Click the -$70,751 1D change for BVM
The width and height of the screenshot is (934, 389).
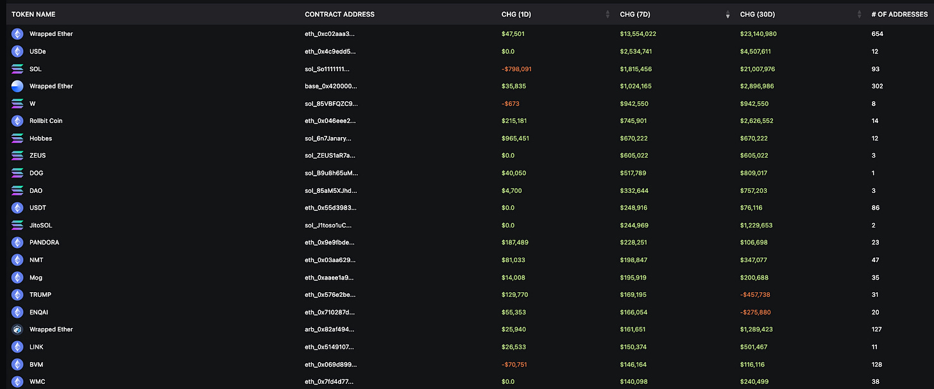[x=514, y=364]
